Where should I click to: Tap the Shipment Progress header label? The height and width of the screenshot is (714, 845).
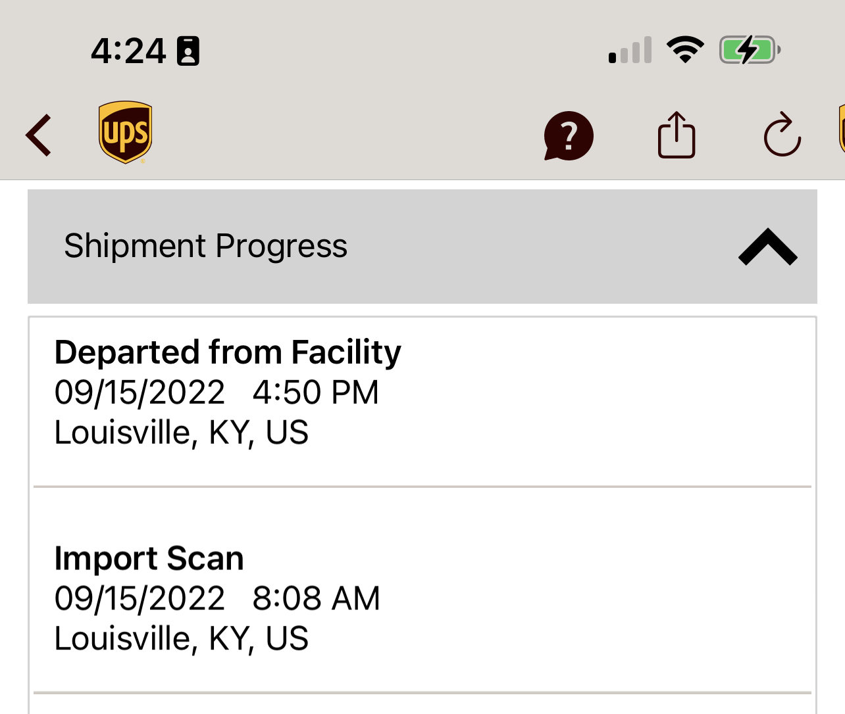(x=205, y=246)
